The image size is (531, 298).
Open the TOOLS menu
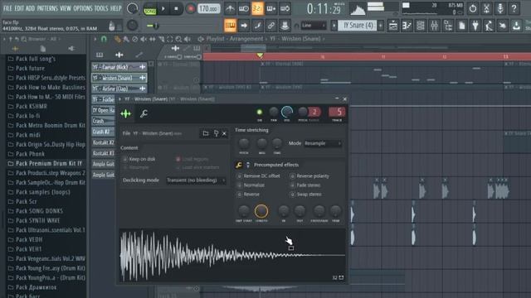pos(101,8)
